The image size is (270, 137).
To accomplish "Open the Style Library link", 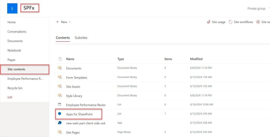I will 74,96.
